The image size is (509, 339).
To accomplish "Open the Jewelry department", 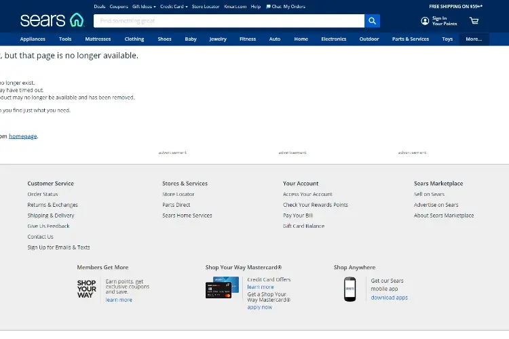I will click(x=218, y=39).
